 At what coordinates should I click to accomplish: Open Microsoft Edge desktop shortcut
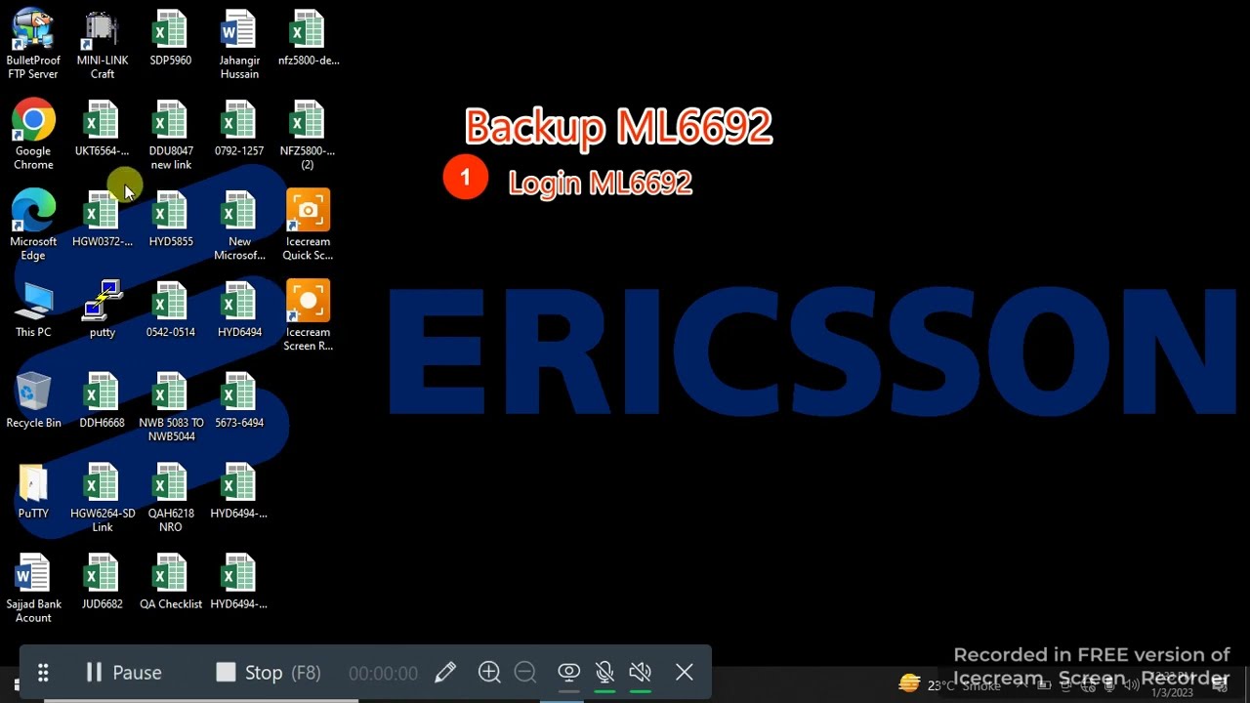coord(33,225)
